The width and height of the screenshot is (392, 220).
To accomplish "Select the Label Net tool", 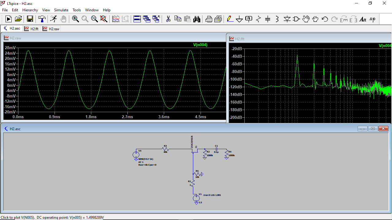I will (249, 19).
